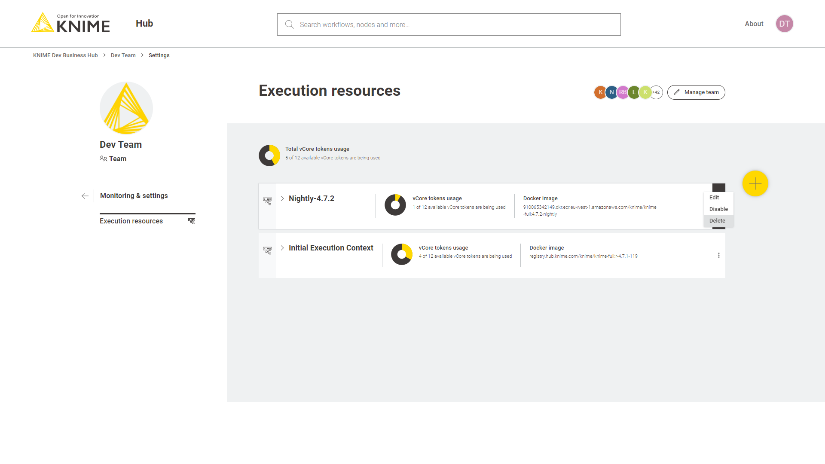This screenshot has width=825, height=464.
Task: Open the About link
Action: [754, 24]
